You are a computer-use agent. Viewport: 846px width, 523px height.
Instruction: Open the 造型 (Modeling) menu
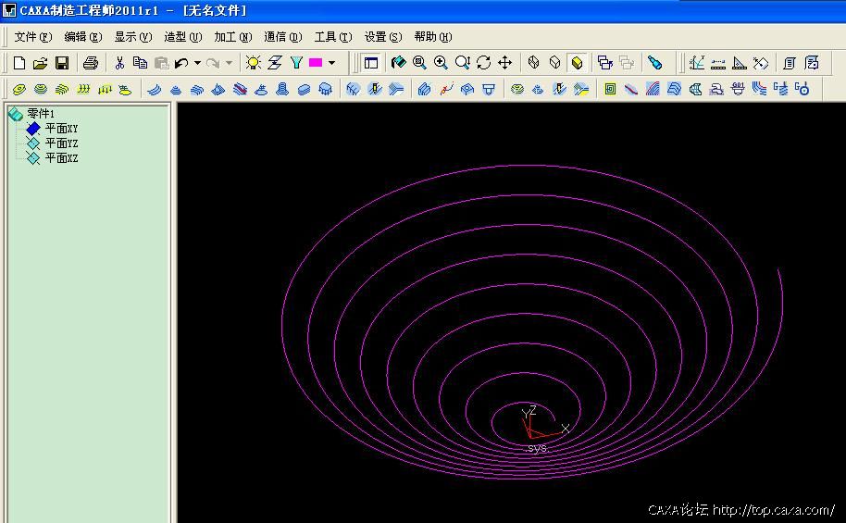click(182, 37)
